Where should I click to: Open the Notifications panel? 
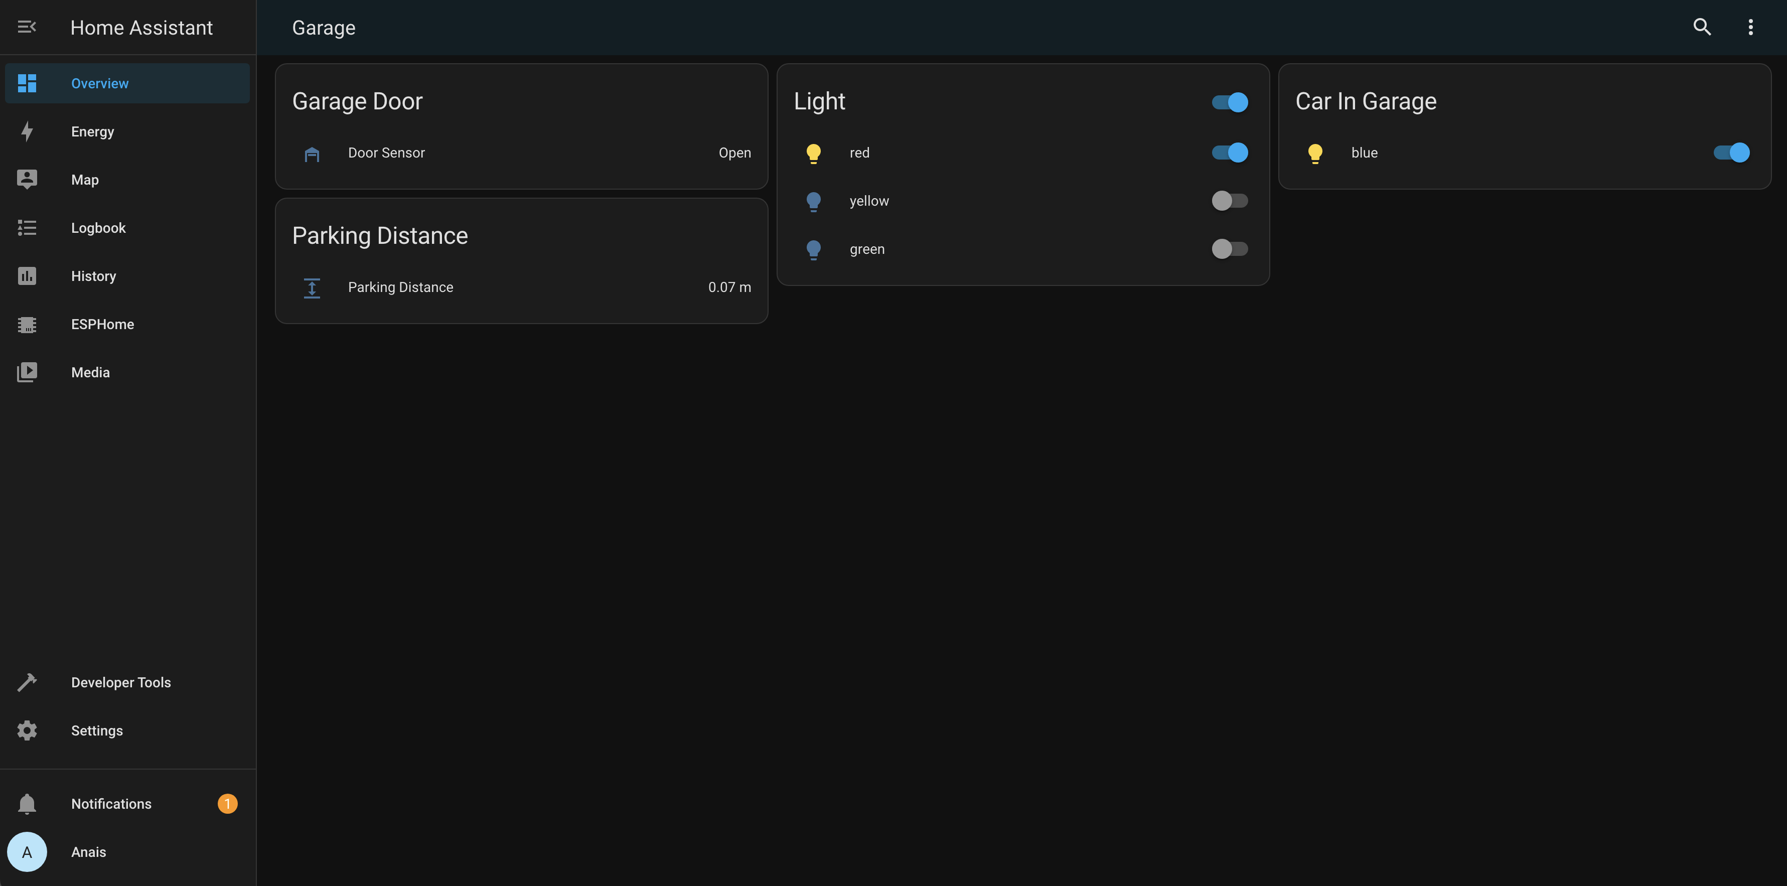click(111, 803)
